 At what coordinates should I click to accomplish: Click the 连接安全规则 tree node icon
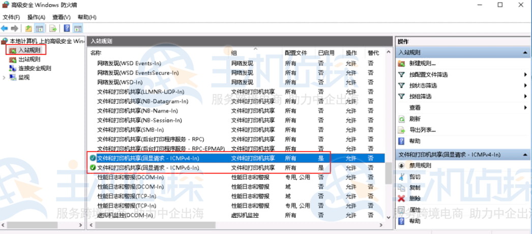click(13, 68)
